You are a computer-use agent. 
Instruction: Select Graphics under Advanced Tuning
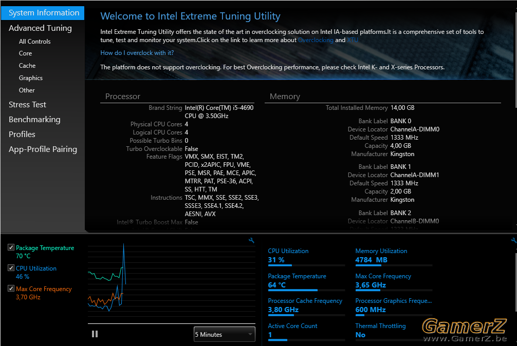click(31, 78)
